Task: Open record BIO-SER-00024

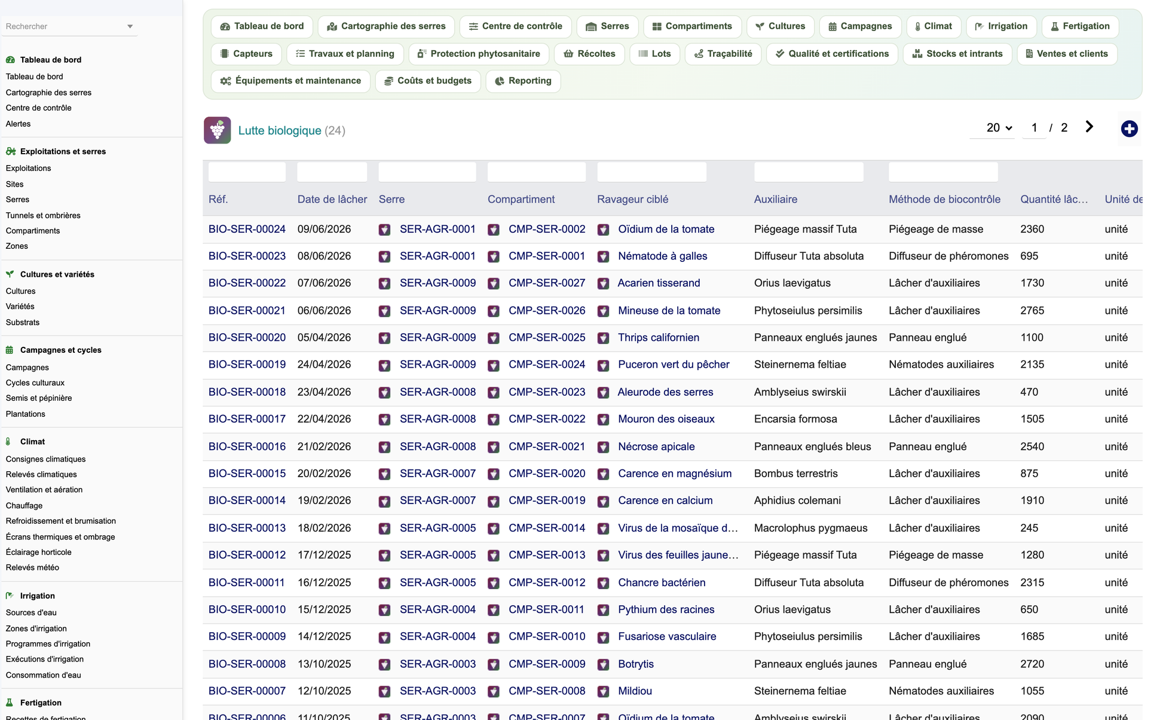Action: click(x=247, y=230)
